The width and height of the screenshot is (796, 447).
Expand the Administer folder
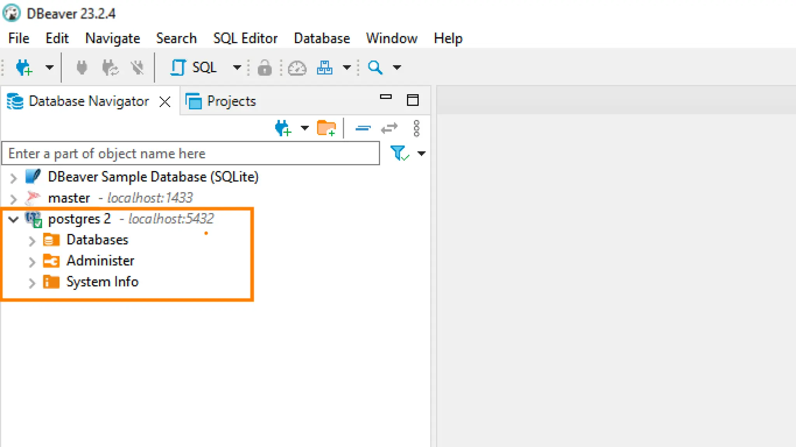click(32, 262)
